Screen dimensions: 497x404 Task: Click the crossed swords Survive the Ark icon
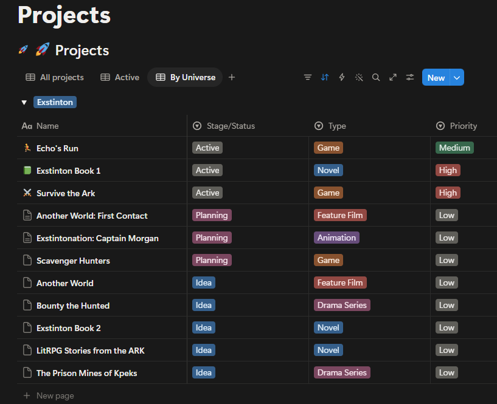[27, 193]
